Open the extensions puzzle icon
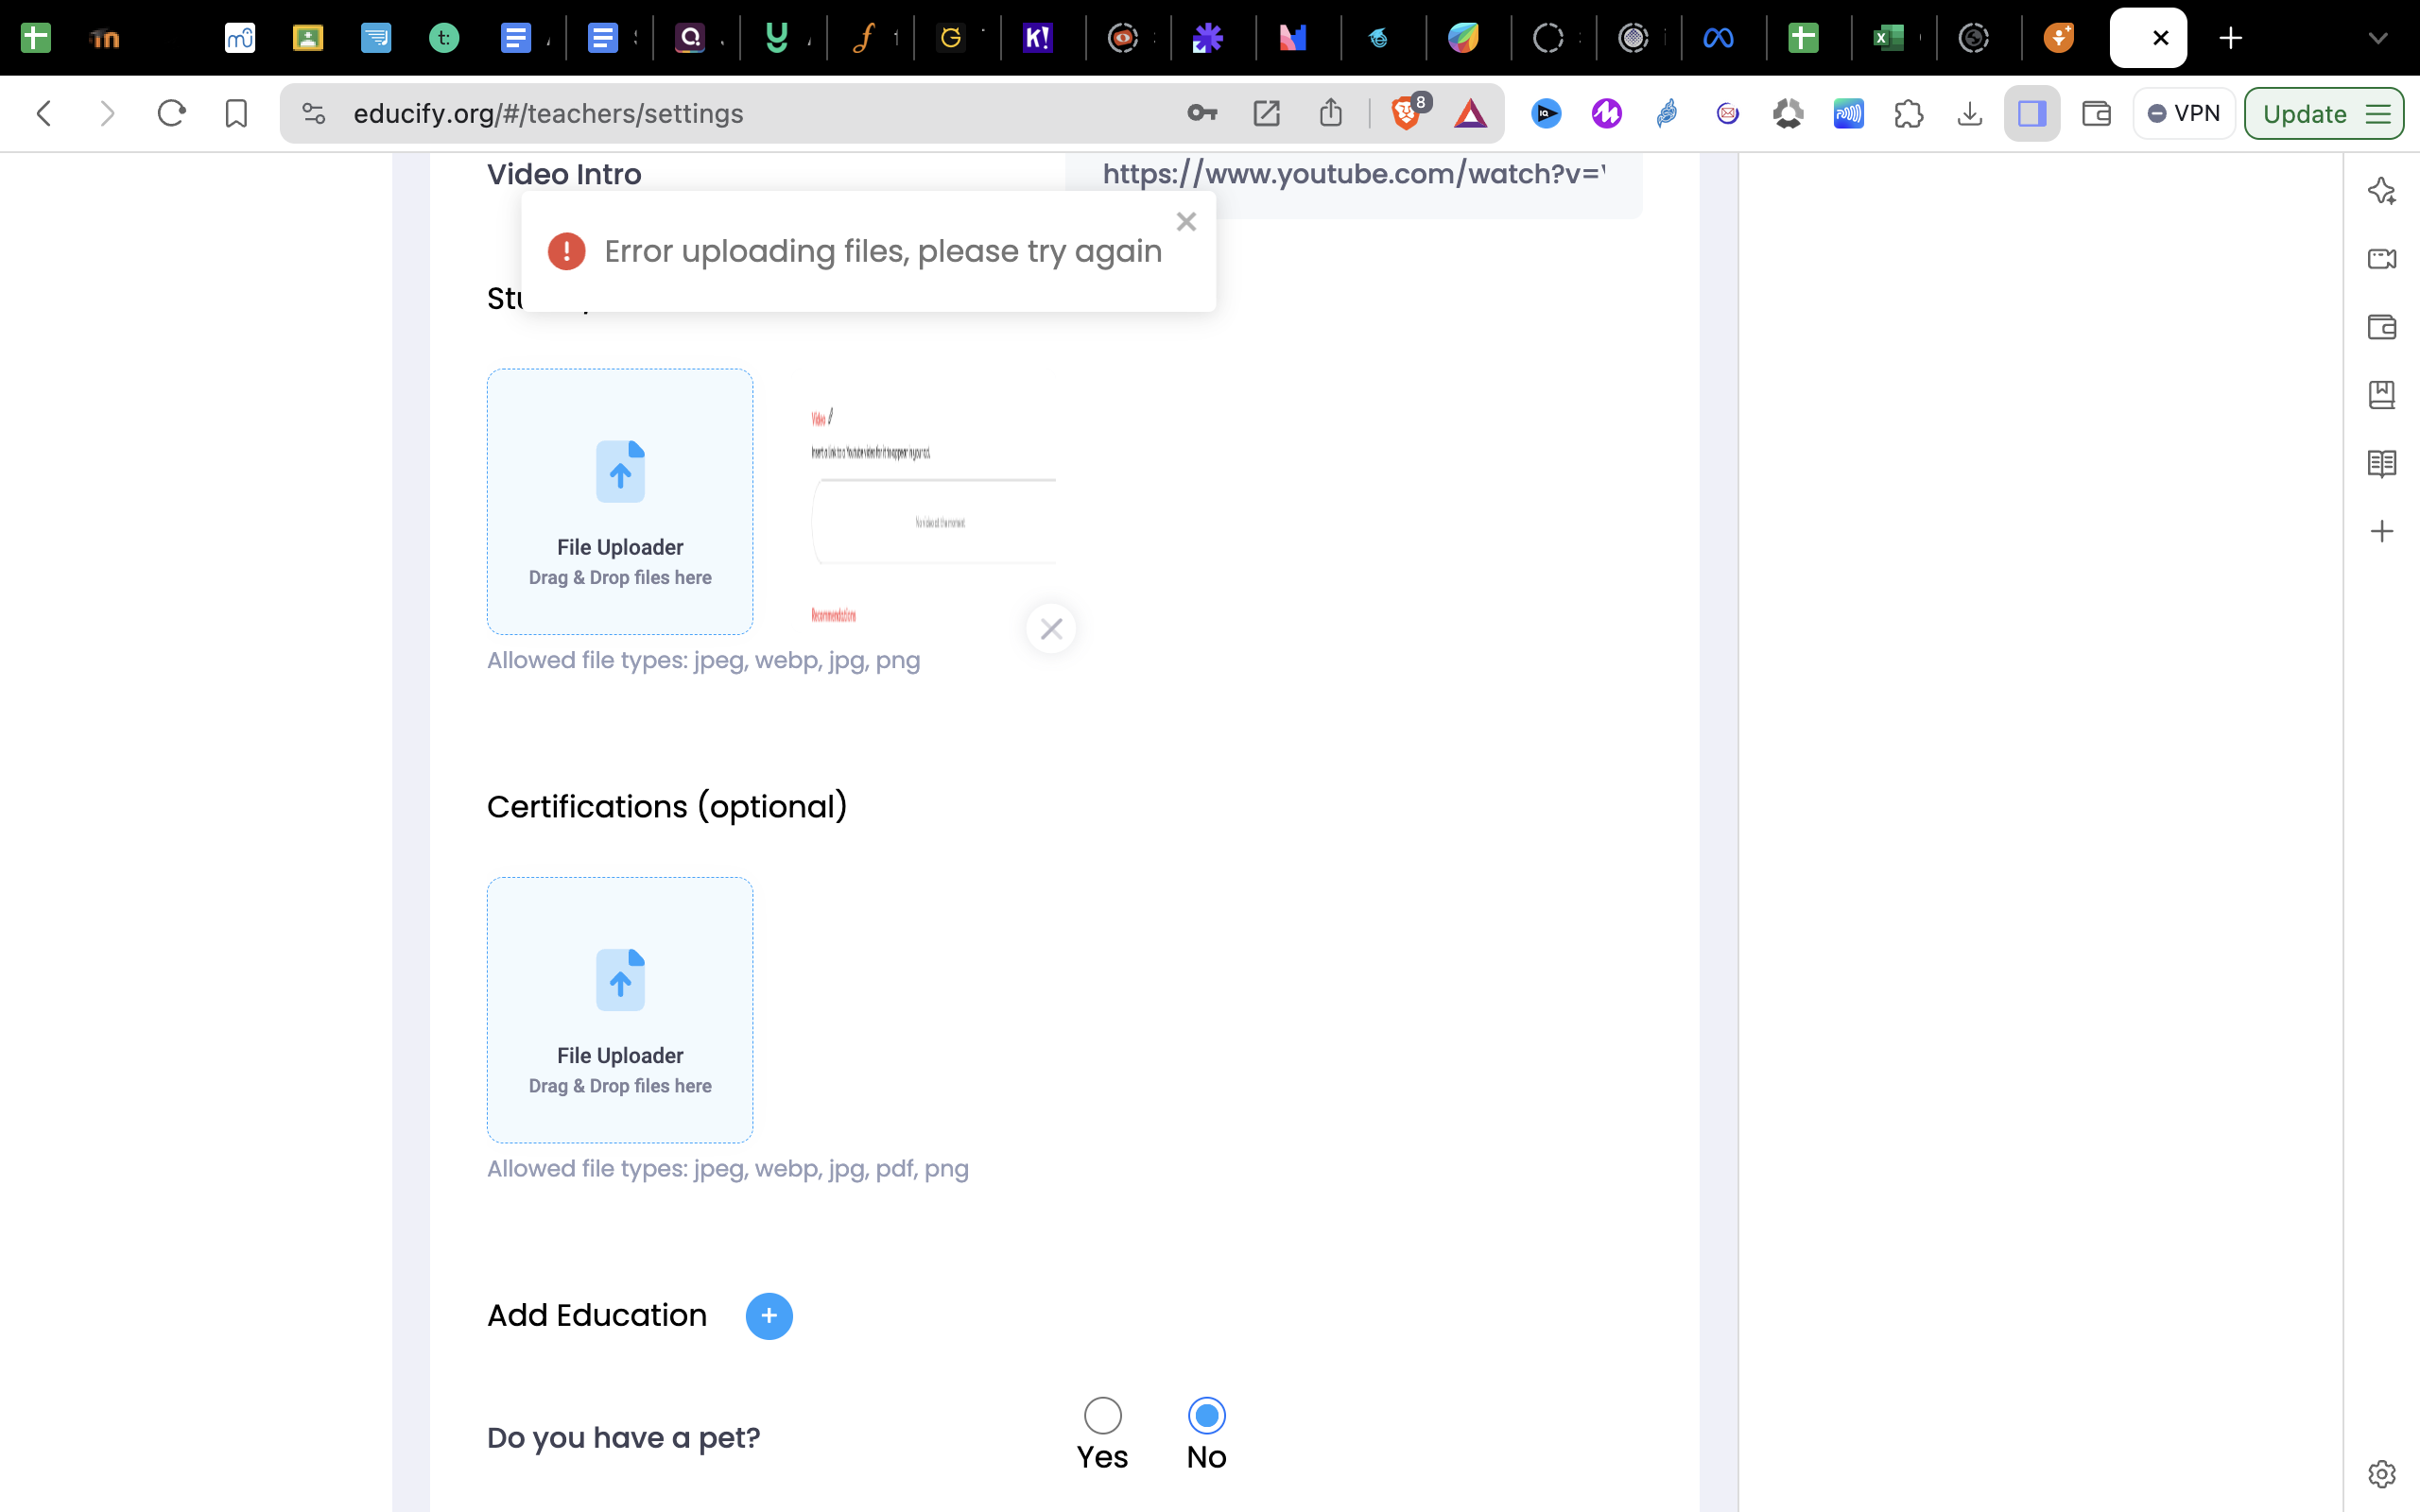The image size is (2420, 1512). pos(1908,114)
